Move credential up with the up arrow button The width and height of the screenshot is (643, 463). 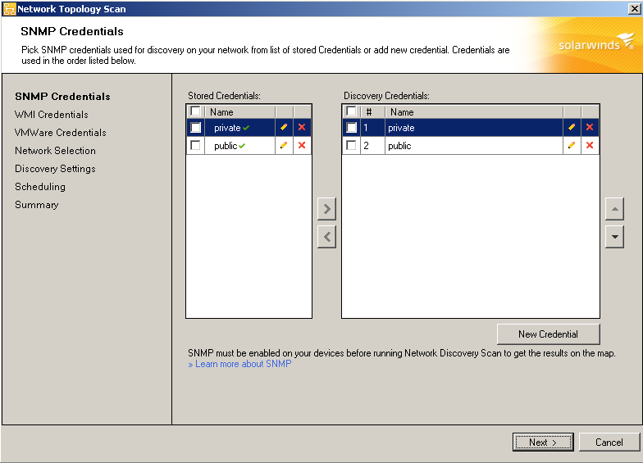click(x=614, y=209)
